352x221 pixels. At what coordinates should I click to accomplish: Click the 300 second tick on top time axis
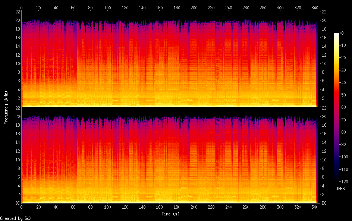280,7
